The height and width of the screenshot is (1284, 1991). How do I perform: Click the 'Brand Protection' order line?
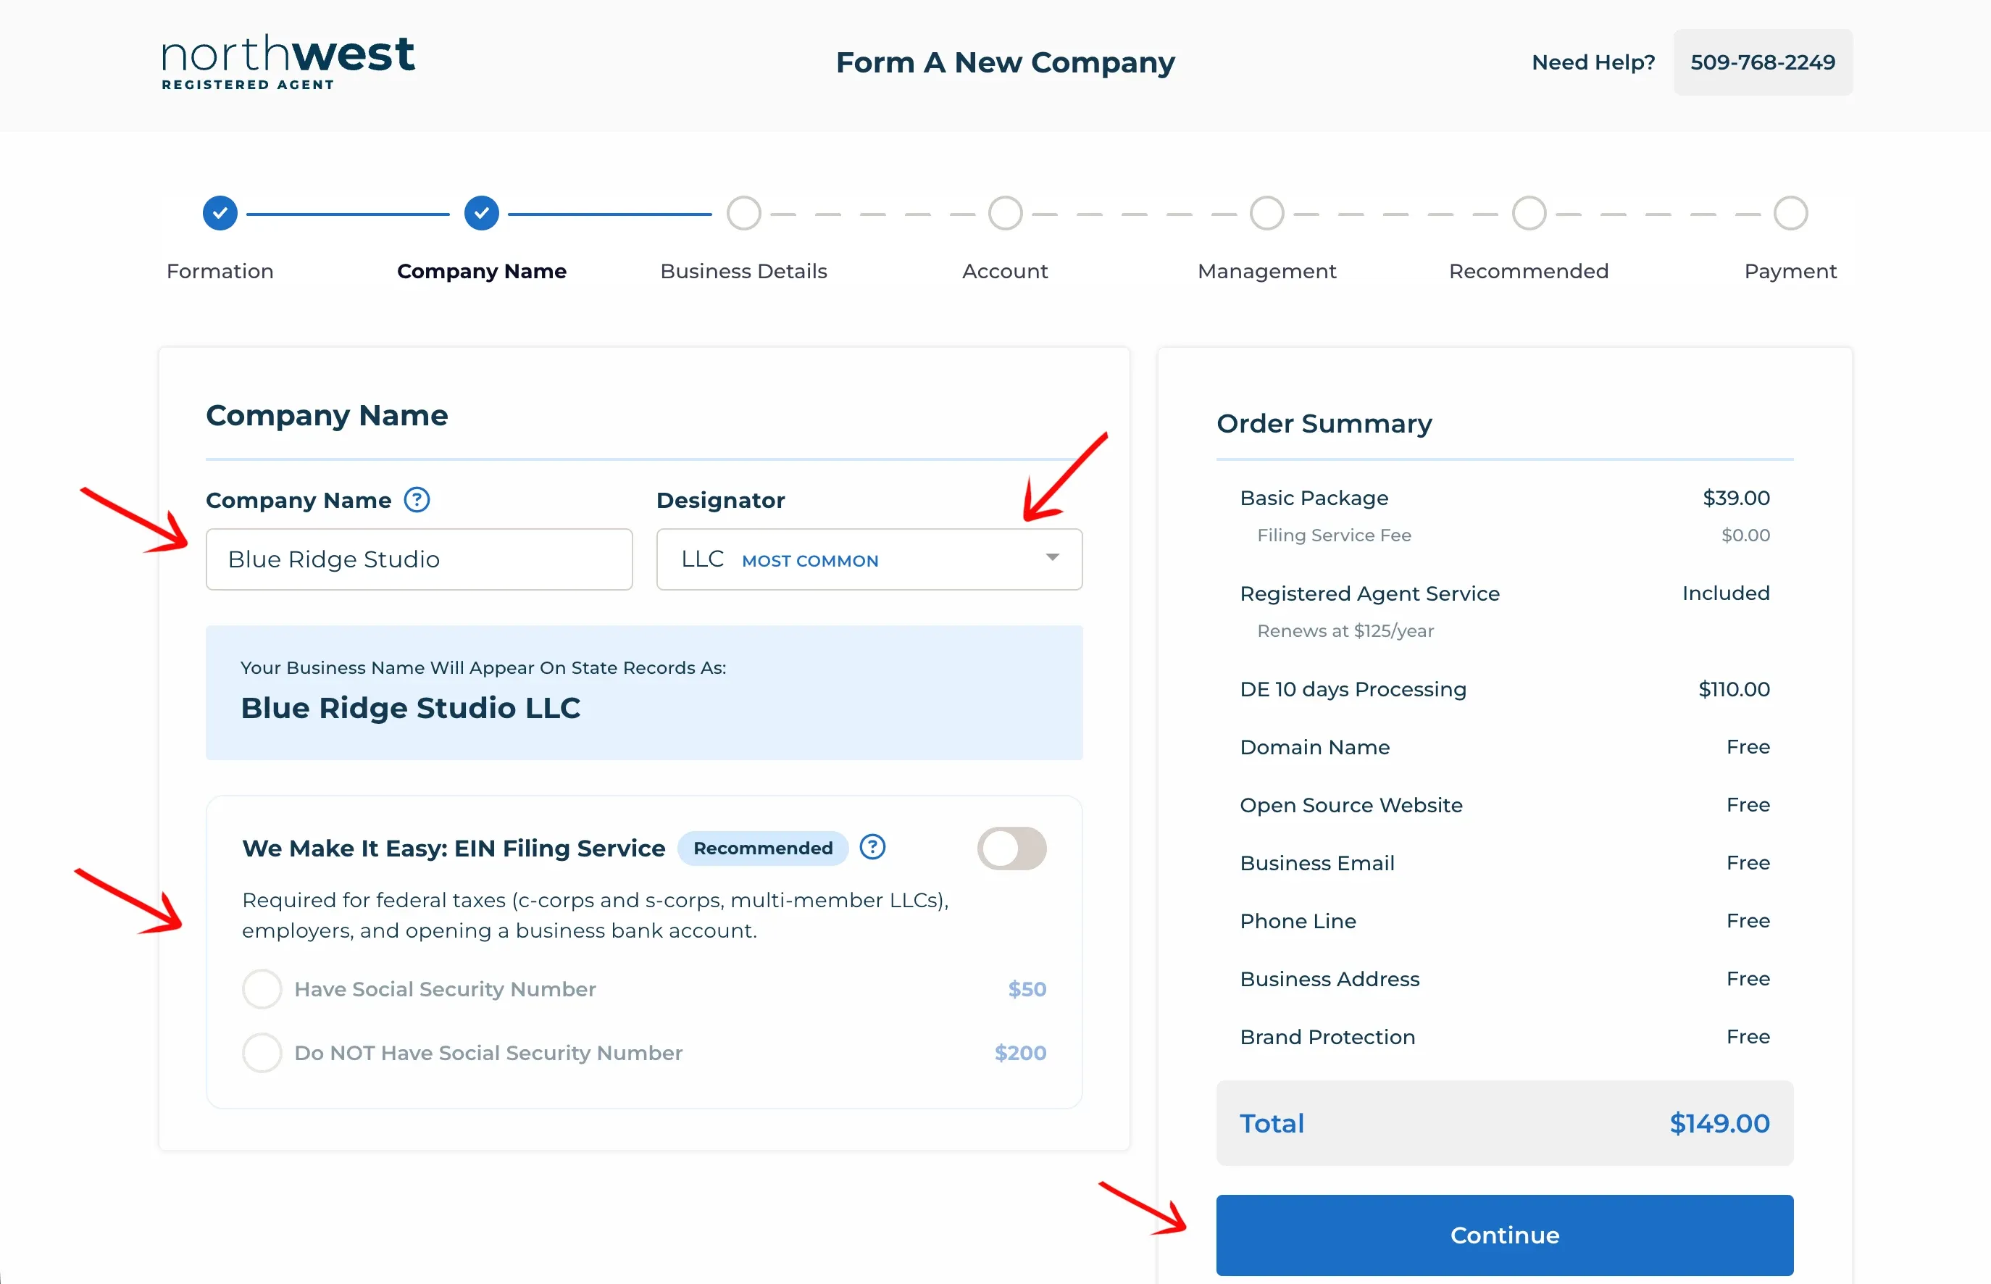(x=1327, y=1037)
